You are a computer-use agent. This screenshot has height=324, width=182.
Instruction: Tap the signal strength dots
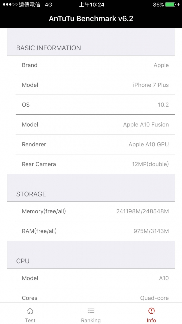[10, 5]
